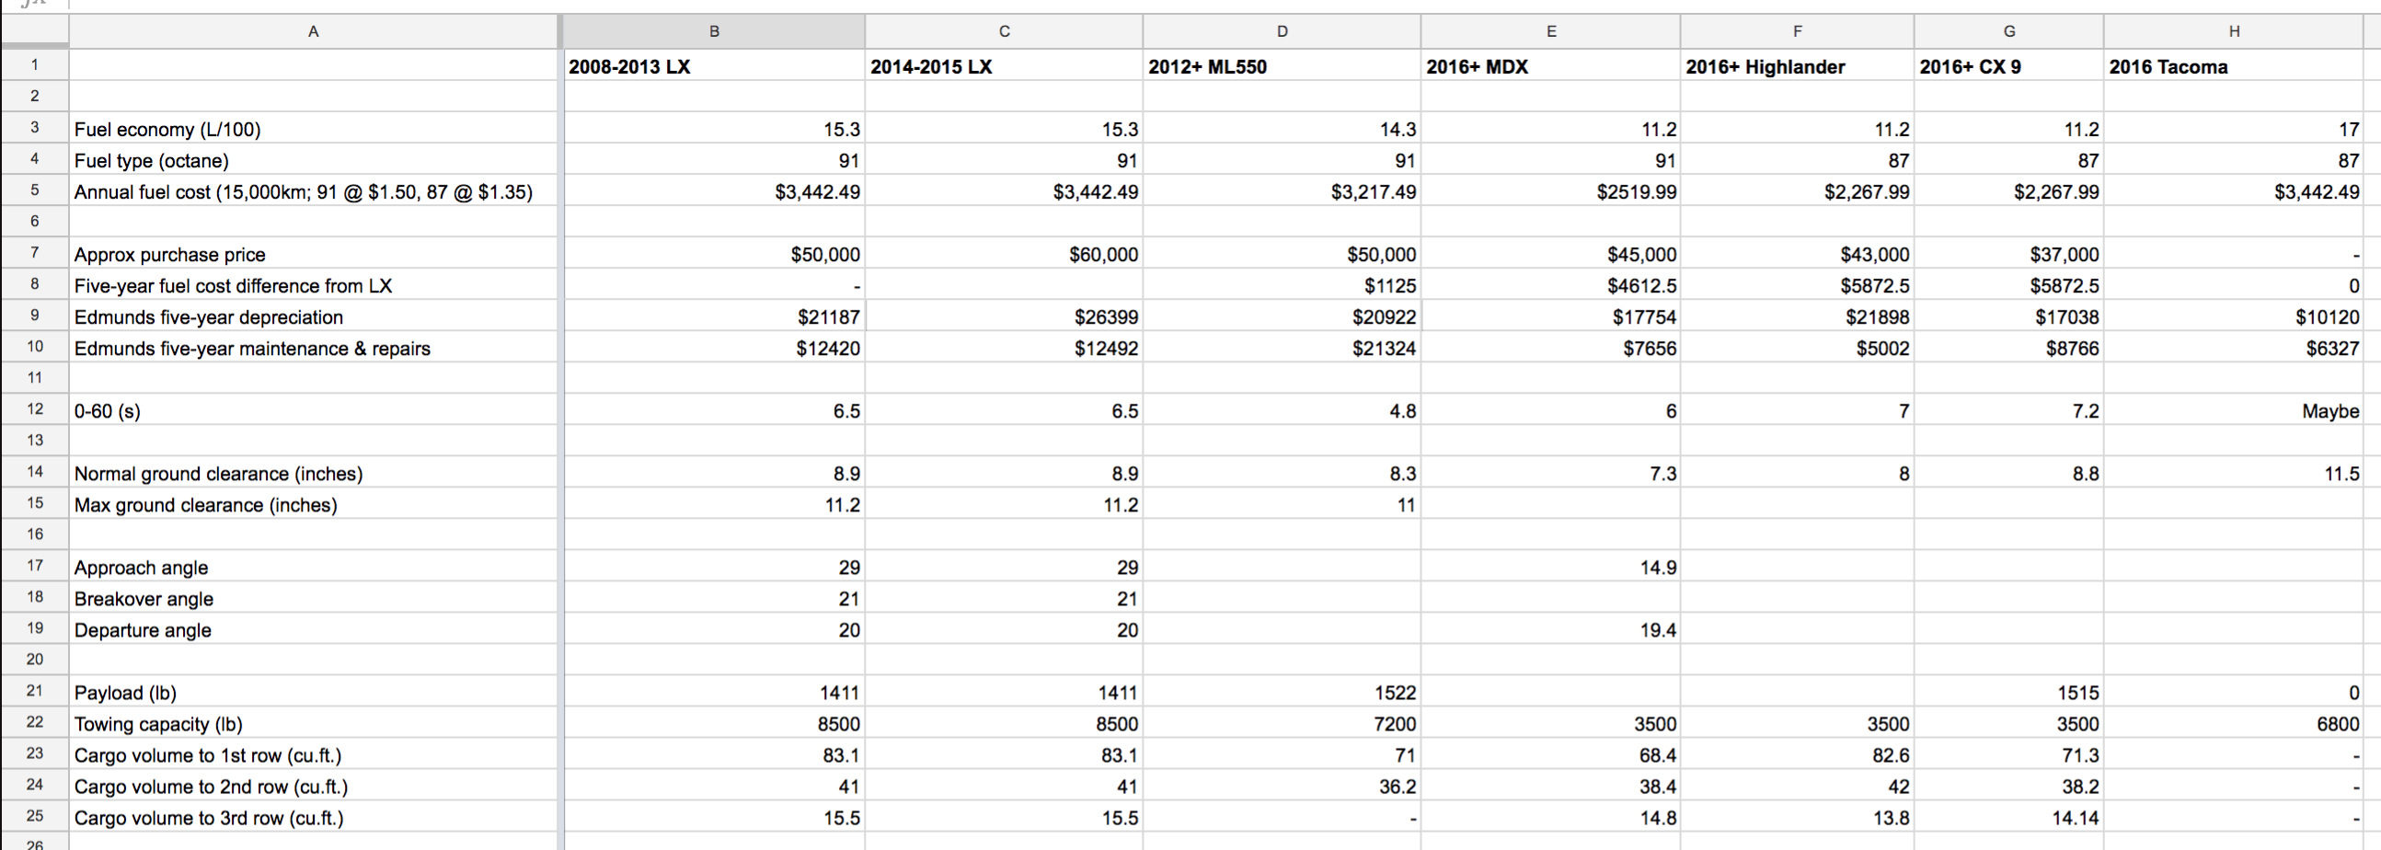The image size is (2381, 850).
Task: Select the column D header
Action: 1282,31
